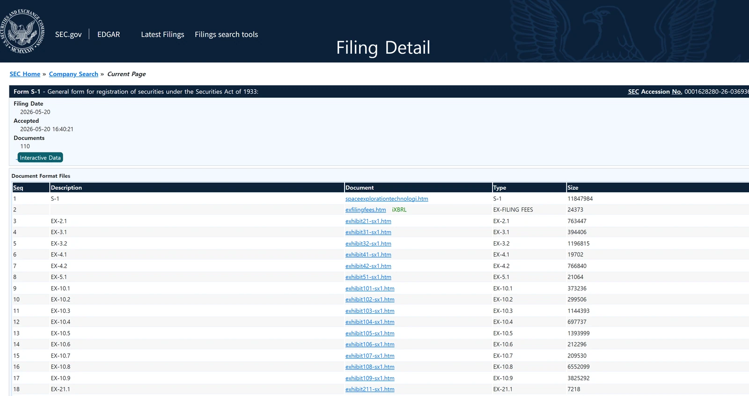Open Filings search tools menu
This screenshot has height=396, width=749.
coord(226,35)
